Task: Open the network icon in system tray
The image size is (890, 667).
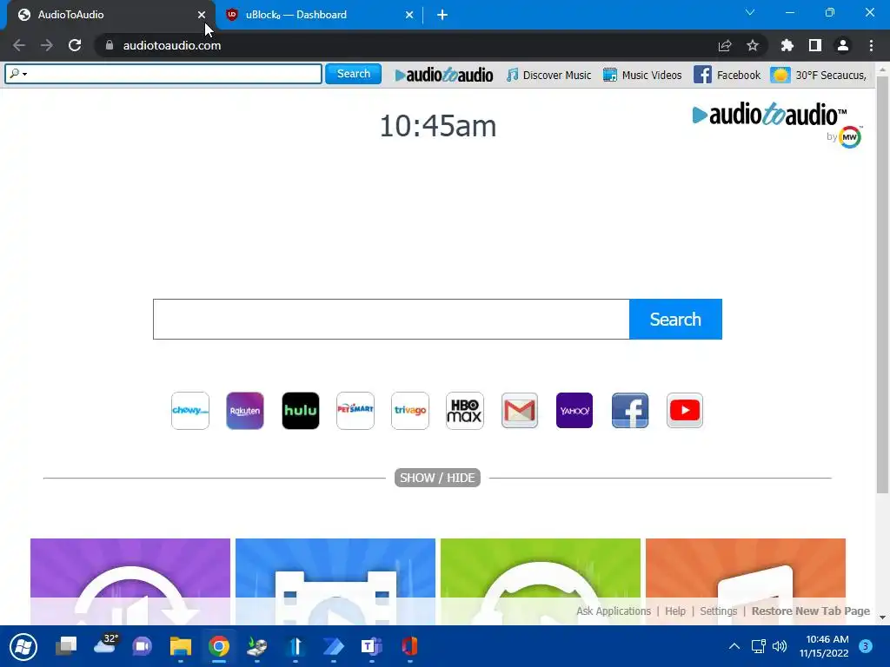Action: click(758, 646)
